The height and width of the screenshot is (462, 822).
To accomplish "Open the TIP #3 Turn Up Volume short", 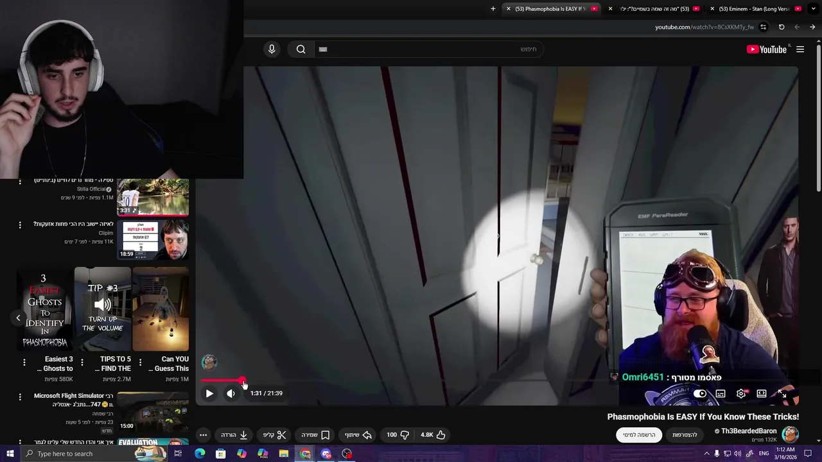I will click(x=103, y=309).
